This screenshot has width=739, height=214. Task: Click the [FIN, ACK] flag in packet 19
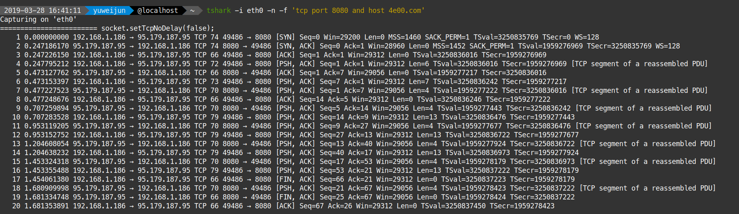pyautogui.click(x=295, y=197)
